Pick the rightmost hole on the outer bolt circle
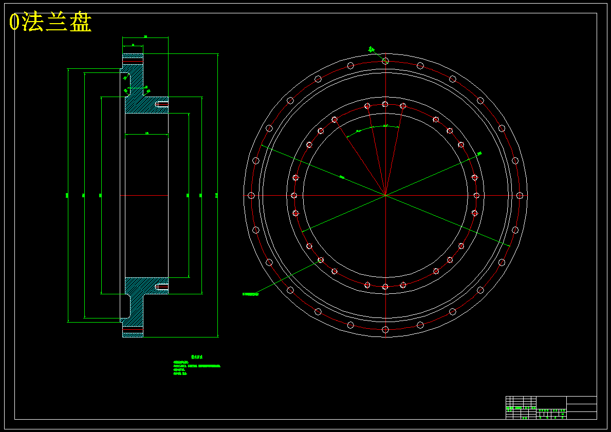The image size is (611, 432). pyautogui.click(x=520, y=195)
